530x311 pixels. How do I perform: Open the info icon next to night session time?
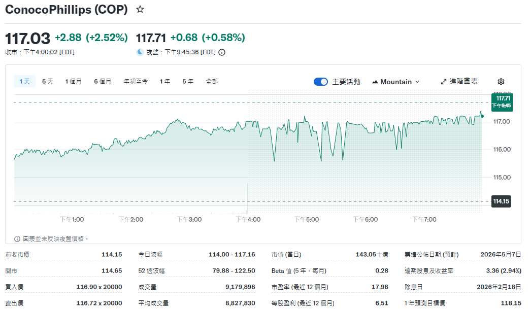click(221, 52)
